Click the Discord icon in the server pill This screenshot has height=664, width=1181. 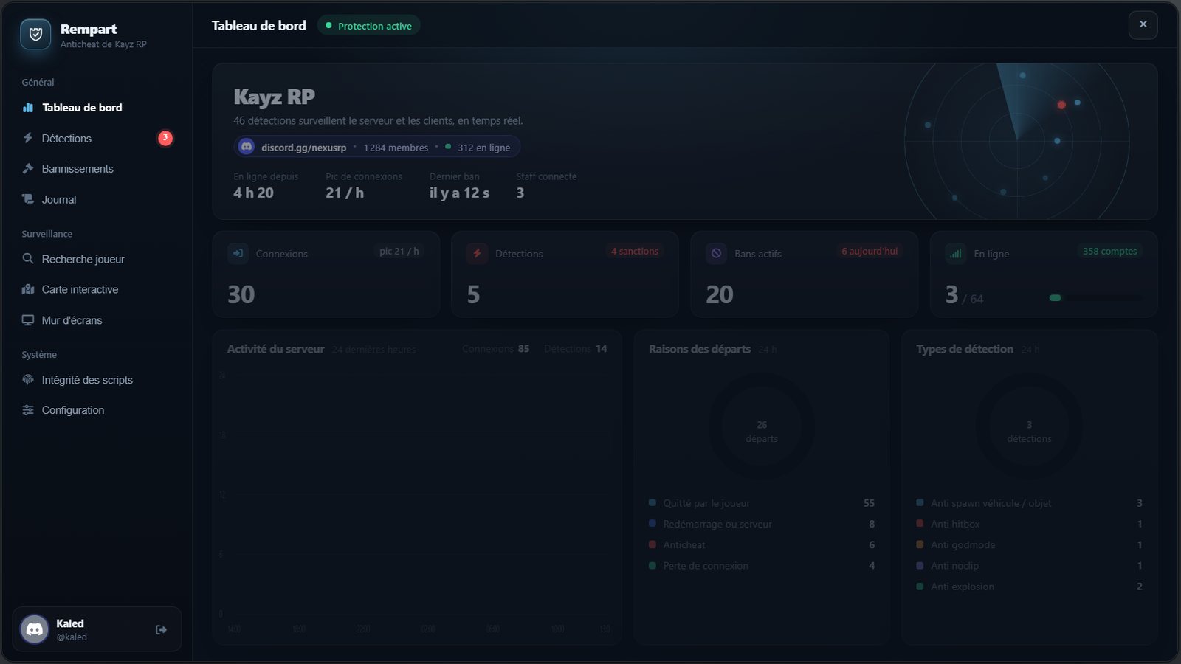[247, 147]
